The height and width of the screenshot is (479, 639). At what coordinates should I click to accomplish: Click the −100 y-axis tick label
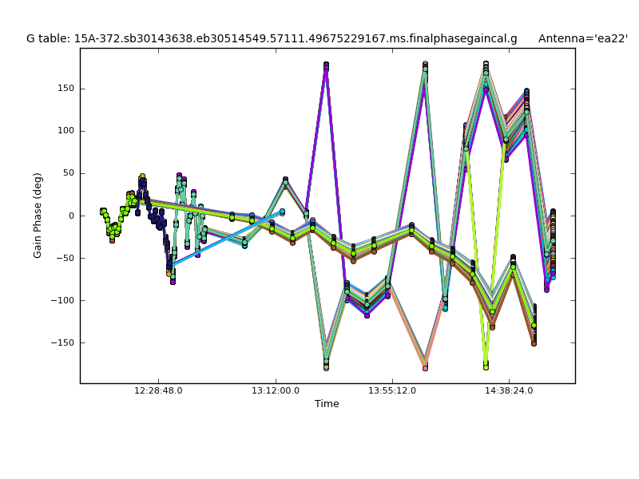[x=62, y=300]
